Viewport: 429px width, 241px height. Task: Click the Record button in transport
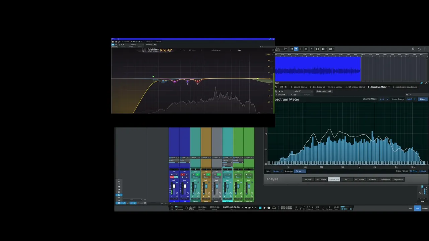tap(268, 208)
